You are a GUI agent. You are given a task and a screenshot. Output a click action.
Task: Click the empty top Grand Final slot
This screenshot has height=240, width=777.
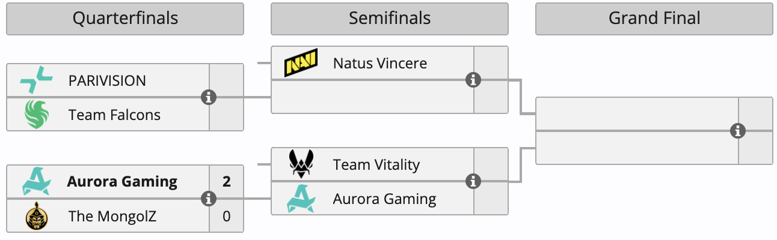(636, 114)
